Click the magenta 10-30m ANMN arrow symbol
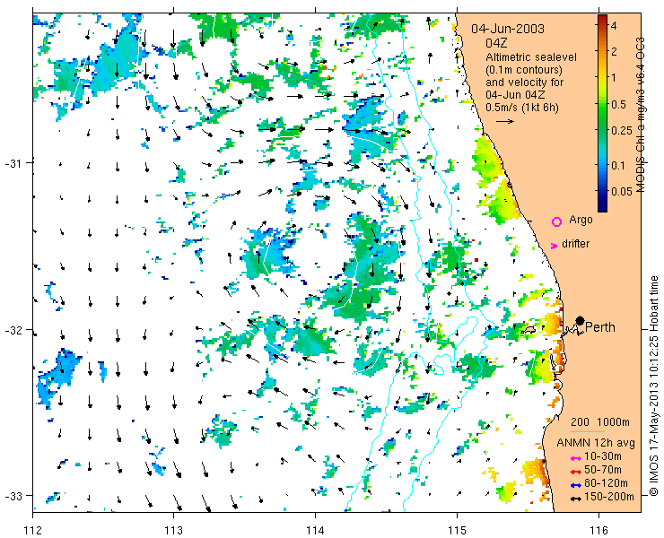664x538 pixels. [x=575, y=458]
